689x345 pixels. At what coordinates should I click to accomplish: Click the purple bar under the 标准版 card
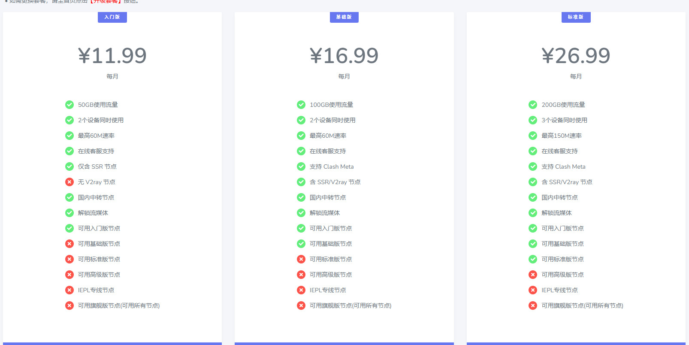576,343
